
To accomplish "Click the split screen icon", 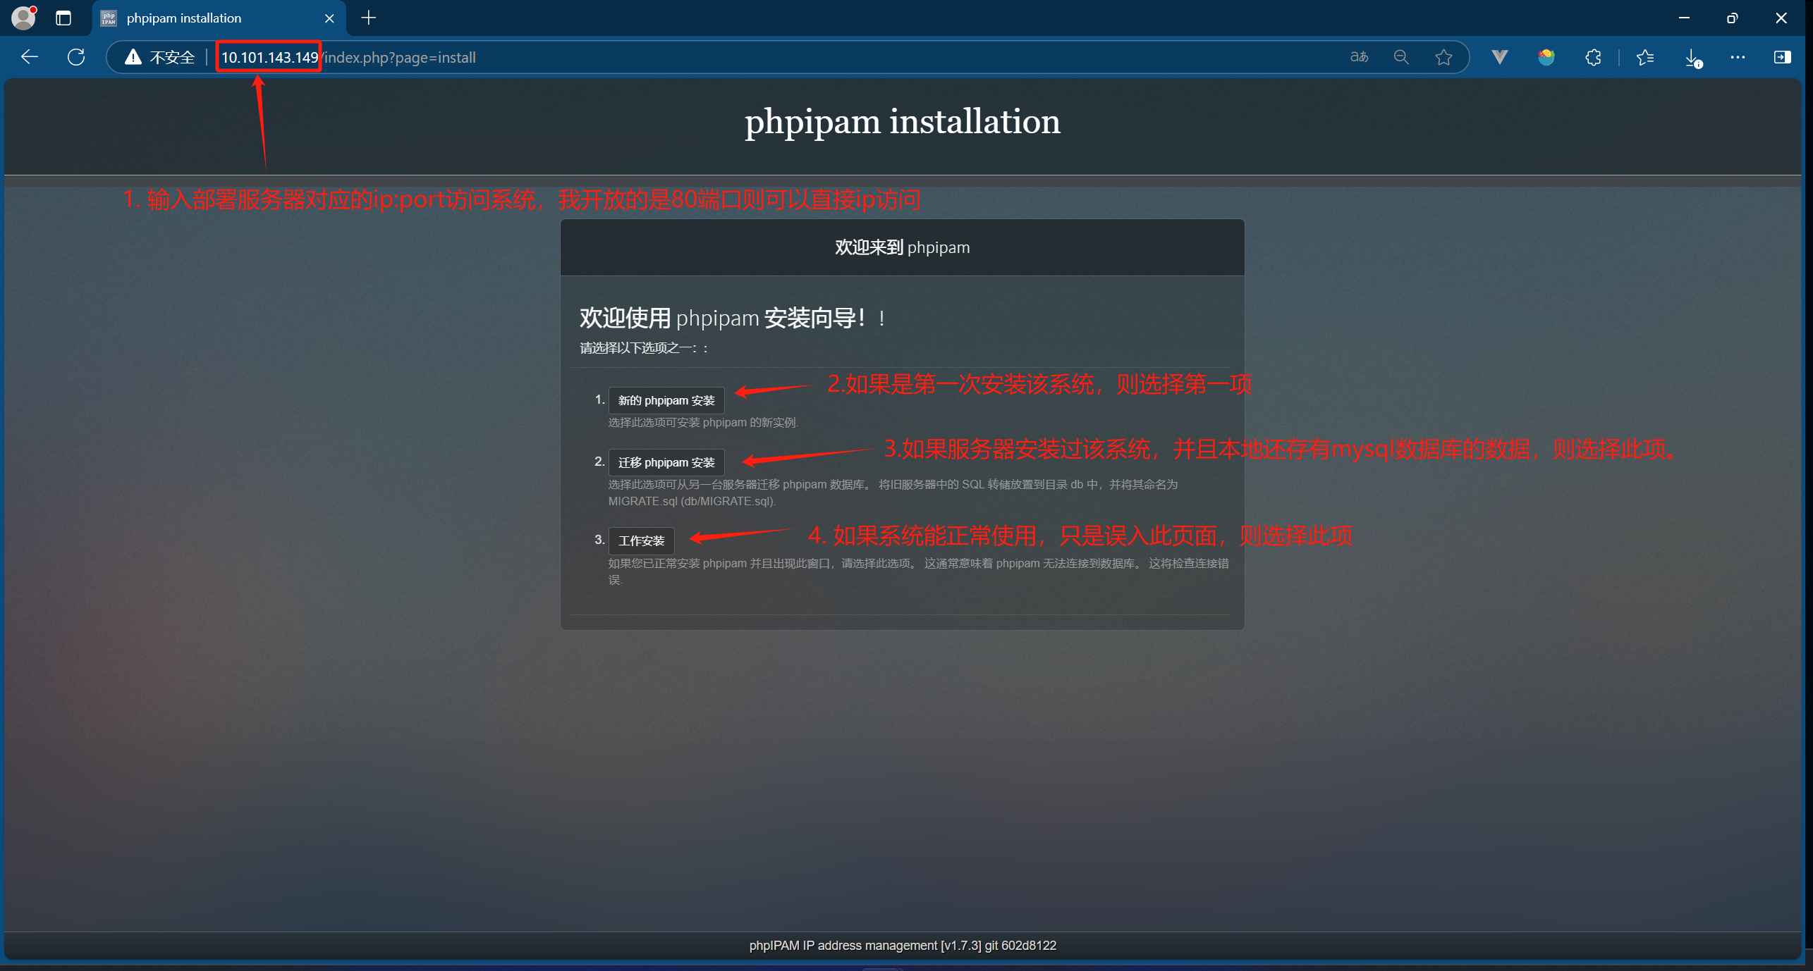I will click(x=1783, y=57).
